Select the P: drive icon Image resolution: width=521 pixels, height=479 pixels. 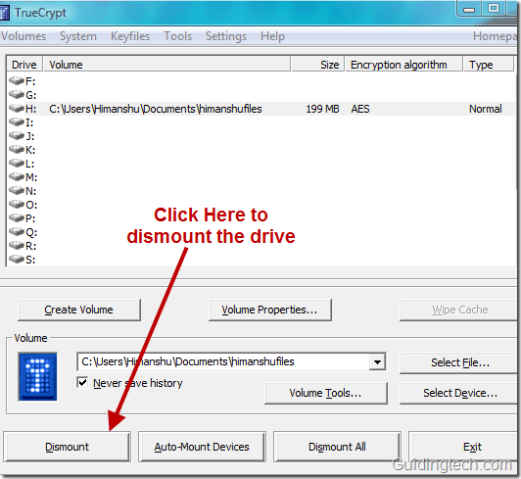pos(17,218)
